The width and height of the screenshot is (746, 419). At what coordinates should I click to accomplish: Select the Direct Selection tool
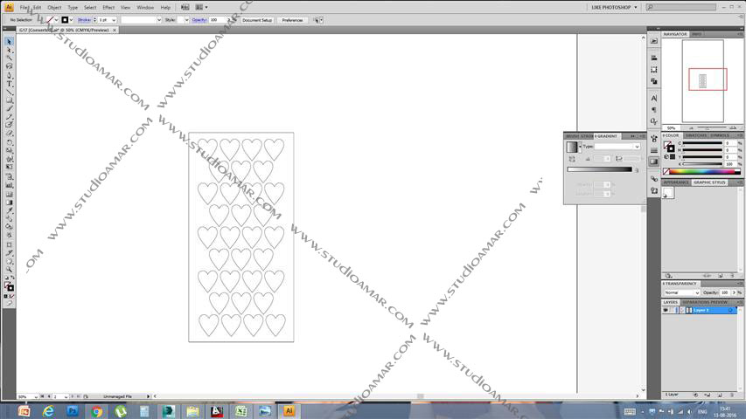[9, 50]
